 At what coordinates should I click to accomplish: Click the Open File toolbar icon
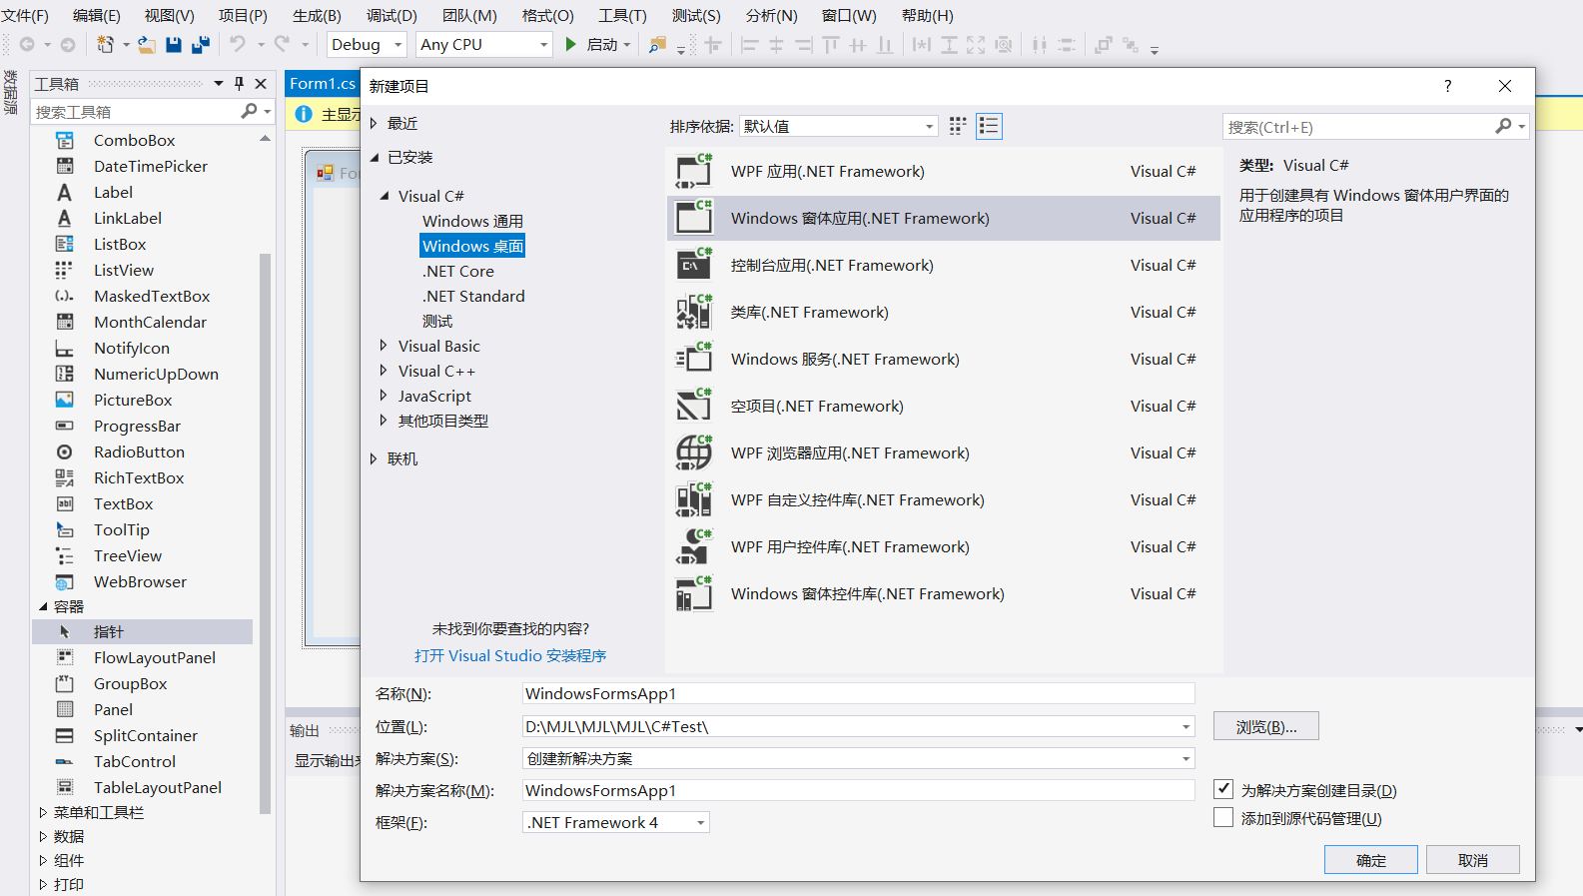pos(146,44)
